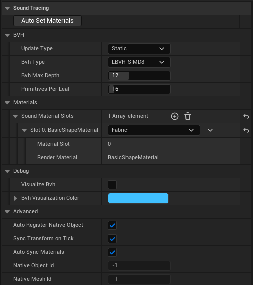253x285 pixels.
Task: Click the Update Type label
Action: 37,48
